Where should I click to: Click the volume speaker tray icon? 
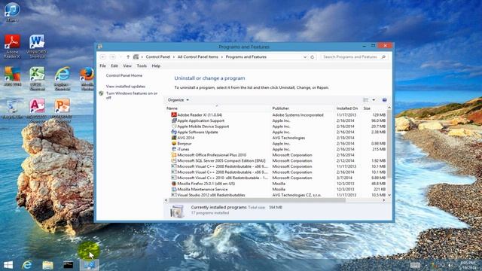click(x=450, y=265)
